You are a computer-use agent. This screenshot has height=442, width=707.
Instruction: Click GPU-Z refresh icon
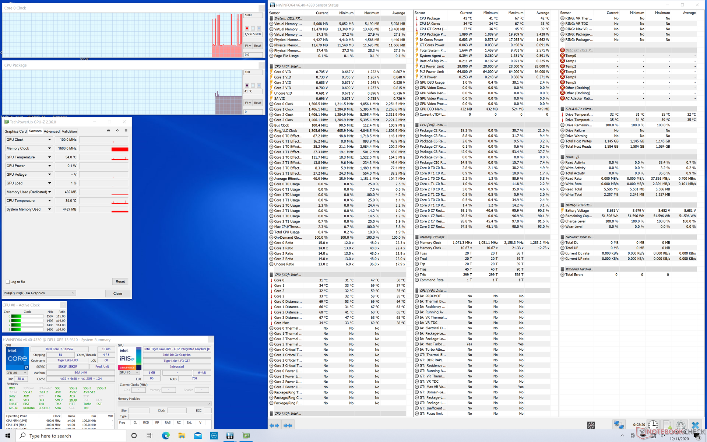tap(117, 130)
